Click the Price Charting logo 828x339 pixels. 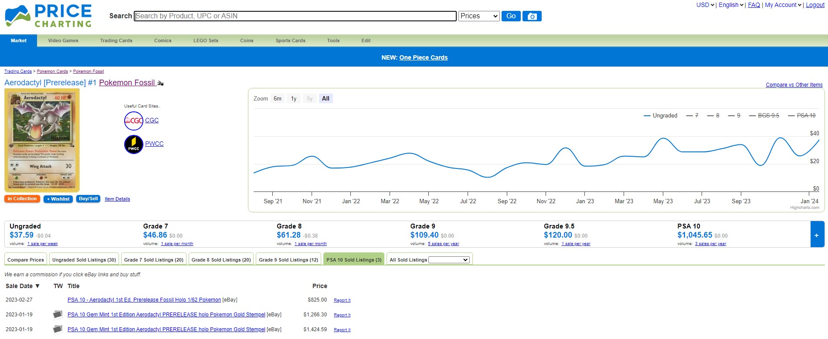point(48,16)
